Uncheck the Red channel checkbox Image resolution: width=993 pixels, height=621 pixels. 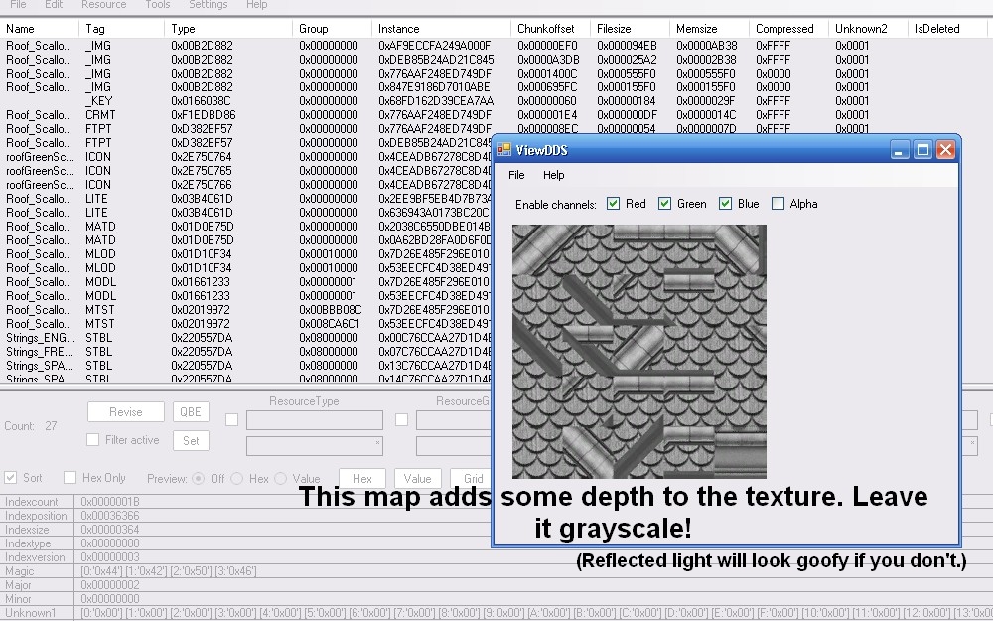click(x=613, y=204)
